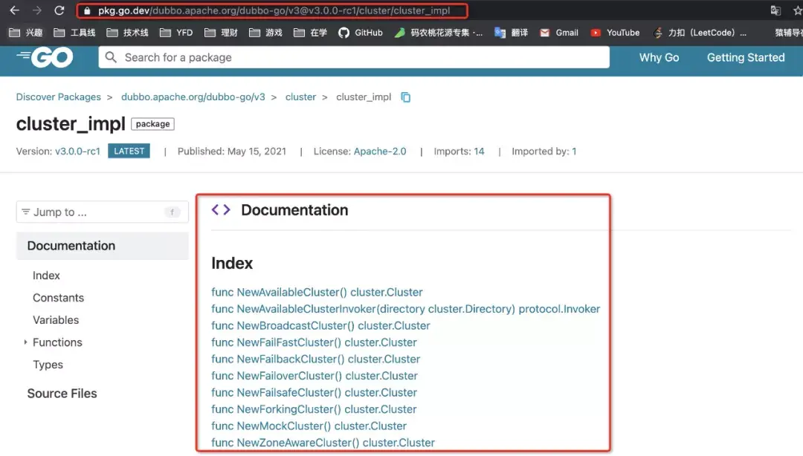Open the 码农桃花源专集 bookmark
803x456 pixels.
click(439, 33)
